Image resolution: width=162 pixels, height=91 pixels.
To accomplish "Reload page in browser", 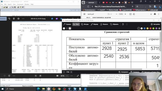I will pos(88,7).
